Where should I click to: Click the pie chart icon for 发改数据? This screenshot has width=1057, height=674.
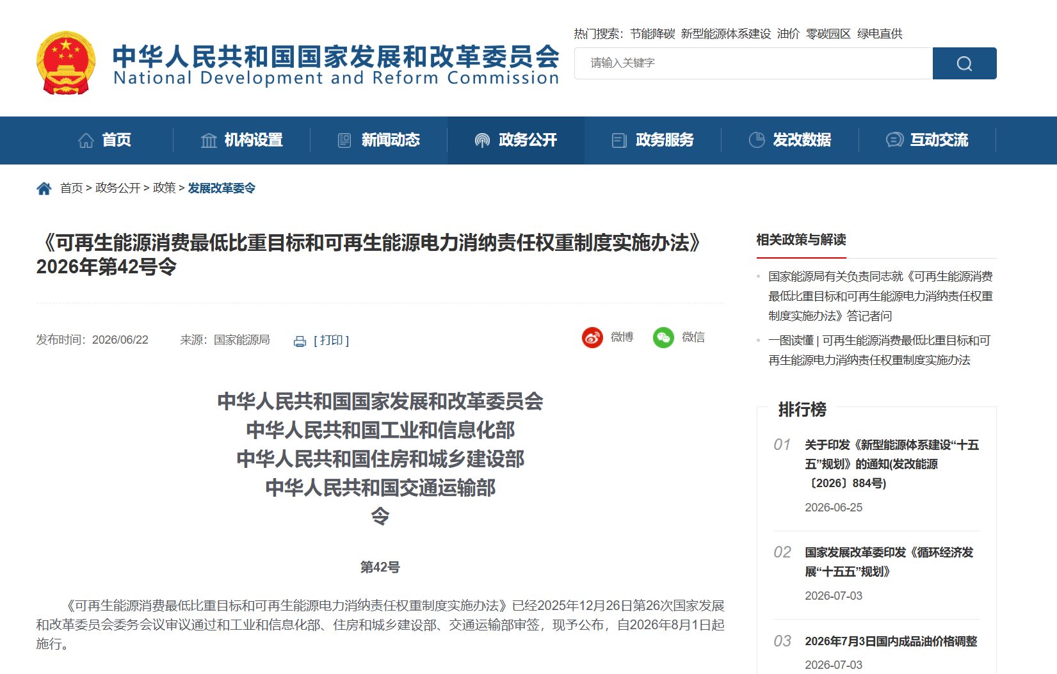click(x=757, y=140)
